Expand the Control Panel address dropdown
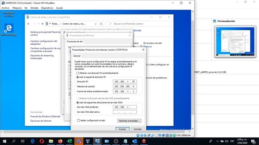 pos(96,24)
